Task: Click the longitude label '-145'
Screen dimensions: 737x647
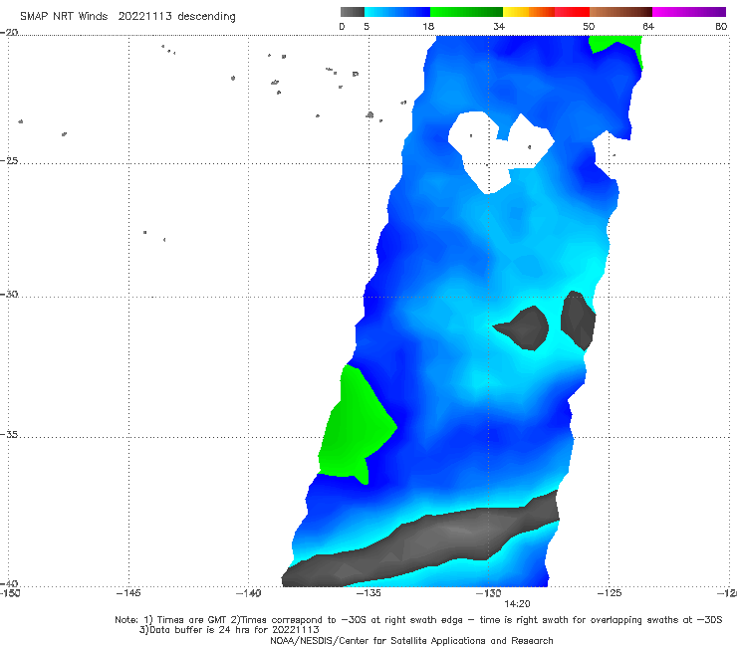Action: pyautogui.click(x=128, y=593)
